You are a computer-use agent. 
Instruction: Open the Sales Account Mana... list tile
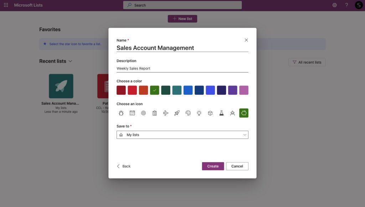coord(61,93)
